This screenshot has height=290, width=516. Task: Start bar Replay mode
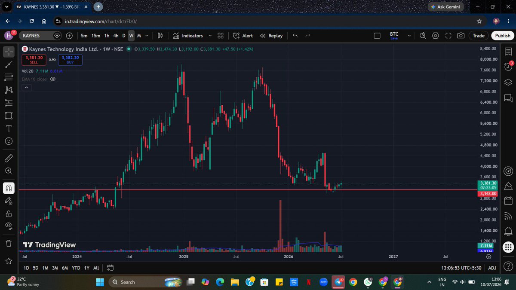point(271,36)
